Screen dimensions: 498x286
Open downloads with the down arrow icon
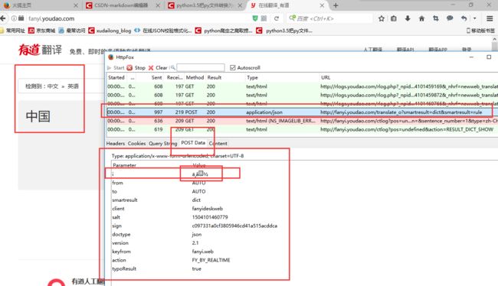[408, 18]
